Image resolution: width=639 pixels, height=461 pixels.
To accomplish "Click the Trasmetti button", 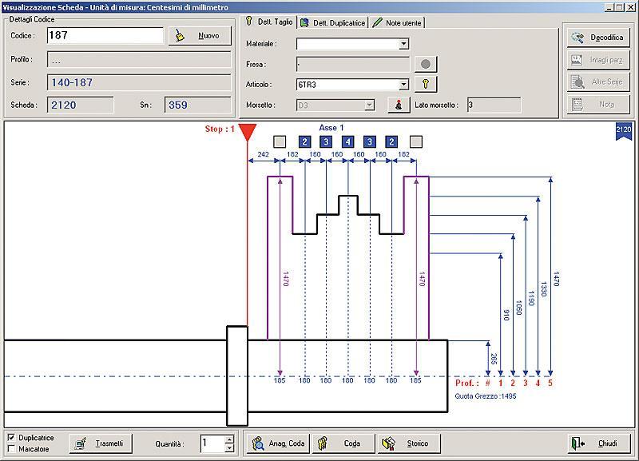I will click(x=101, y=443).
